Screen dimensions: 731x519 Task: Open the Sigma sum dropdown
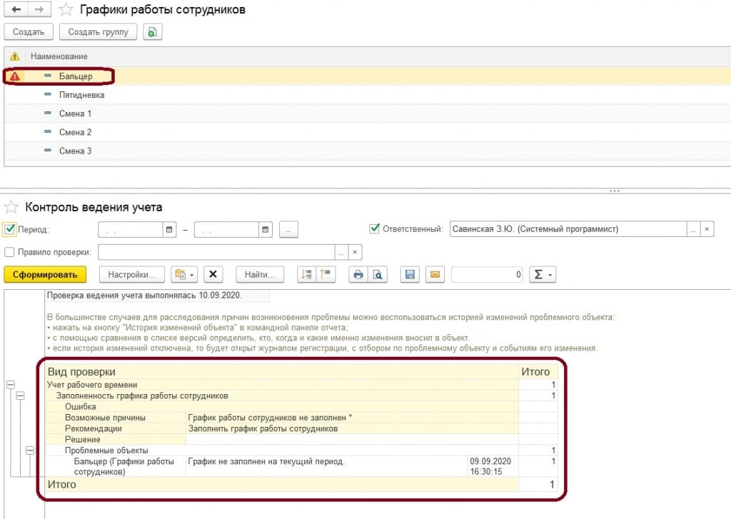click(542, 275)
